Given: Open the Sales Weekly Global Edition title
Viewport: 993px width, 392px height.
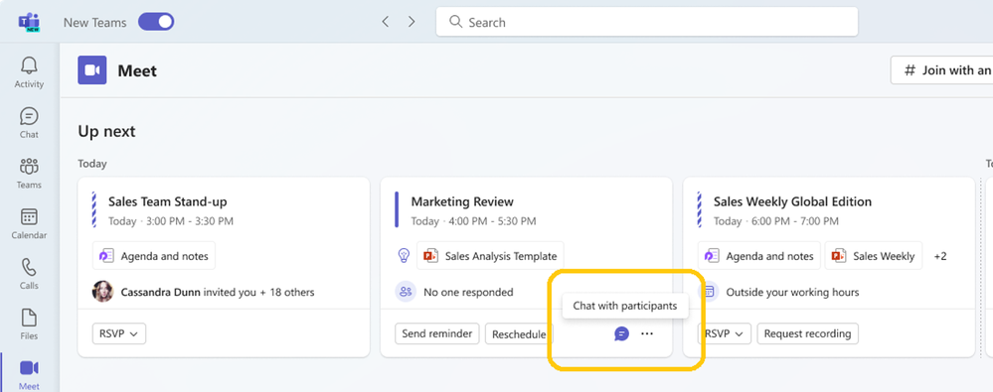Looking at the screenshot, I should (792, 201).
